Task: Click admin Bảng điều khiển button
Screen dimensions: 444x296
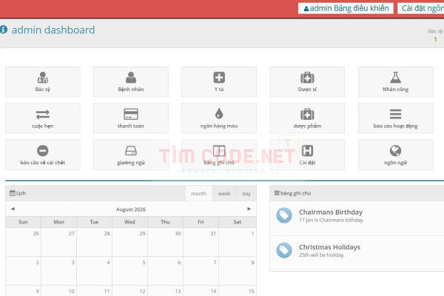Action: tap(346, 8)
